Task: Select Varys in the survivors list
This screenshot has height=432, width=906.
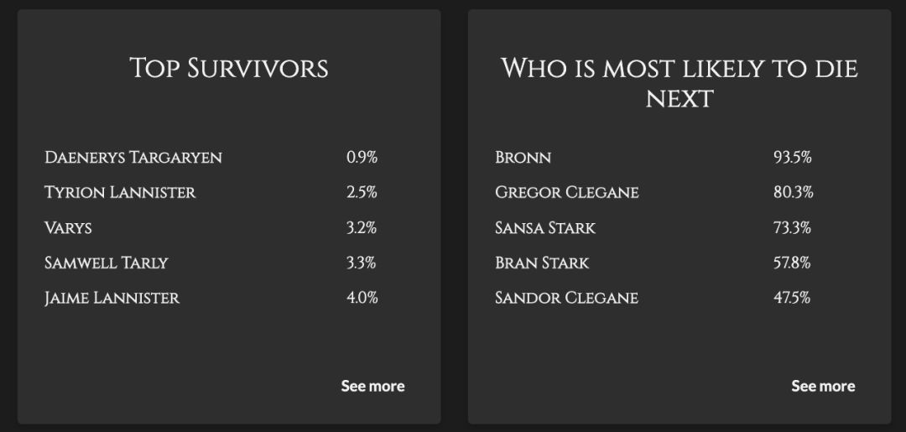Action: click(68, 228)
